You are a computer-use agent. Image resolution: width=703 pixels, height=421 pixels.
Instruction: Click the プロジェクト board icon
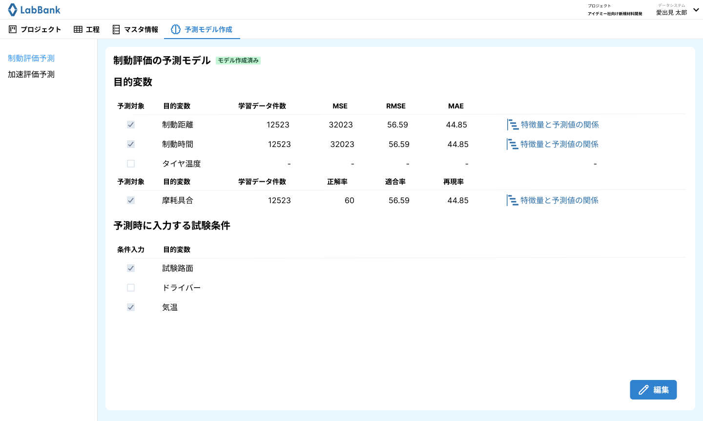coord(13,29)
